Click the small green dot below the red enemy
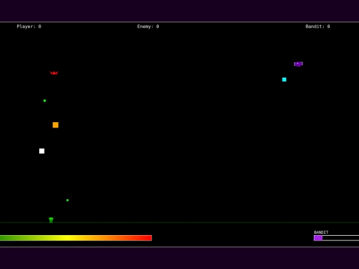This screenshot has width=359, height=269. tap(45, 101)
